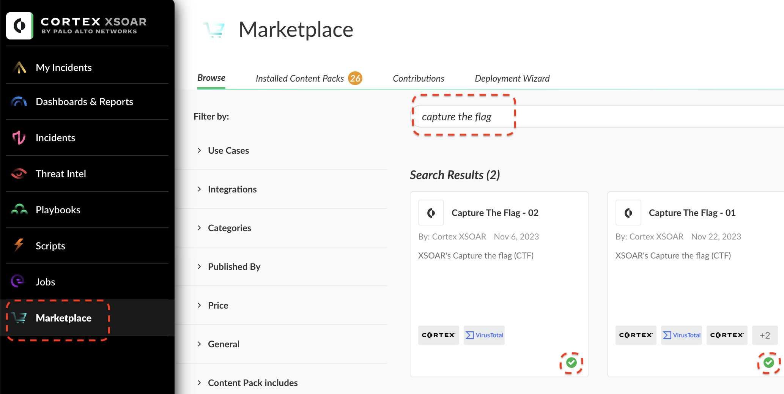Switch to Installed Content Packs tab
Screen dimensions: 784x394
coord(300,79)
